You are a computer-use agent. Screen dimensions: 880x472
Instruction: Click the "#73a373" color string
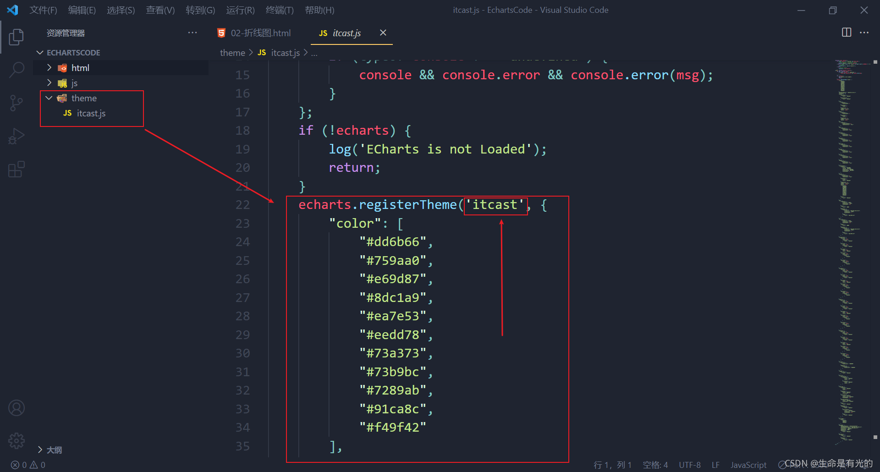pos(393,353)
